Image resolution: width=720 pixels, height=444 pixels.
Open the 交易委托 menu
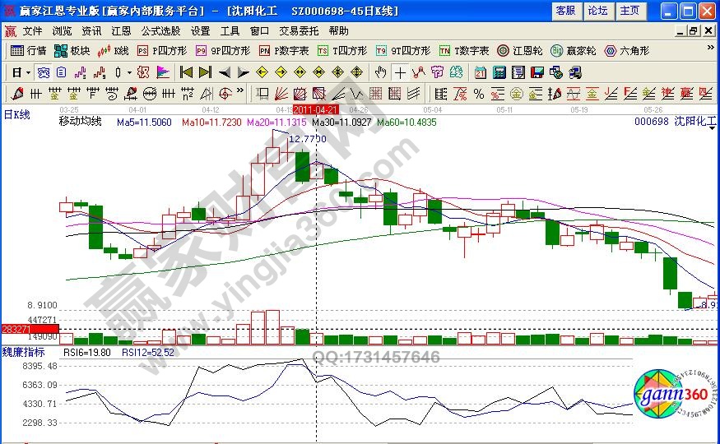[x=298, y=30]
